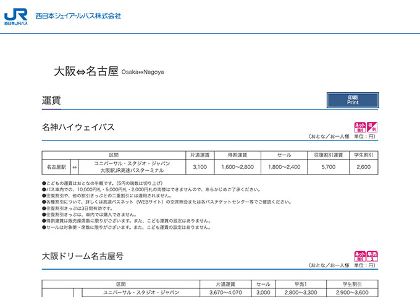Click the 学生割引 header in the ドリーム table
The image size is (420, 297).
point(352,284)
